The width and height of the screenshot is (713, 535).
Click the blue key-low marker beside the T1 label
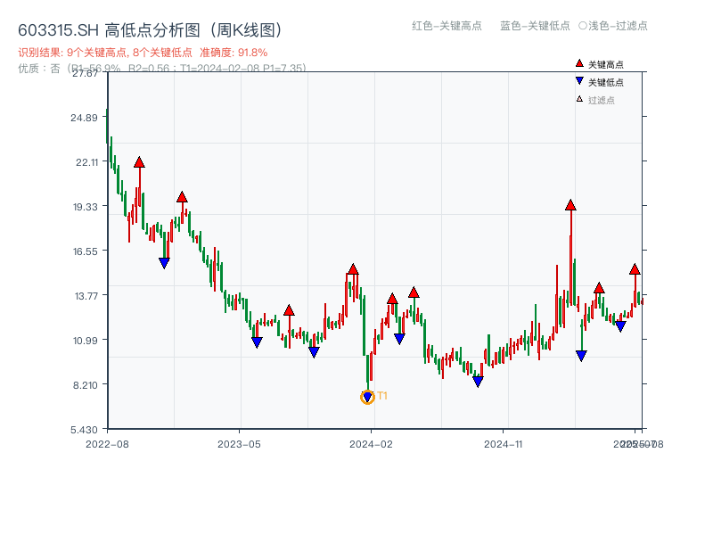[x=368, y=395]
